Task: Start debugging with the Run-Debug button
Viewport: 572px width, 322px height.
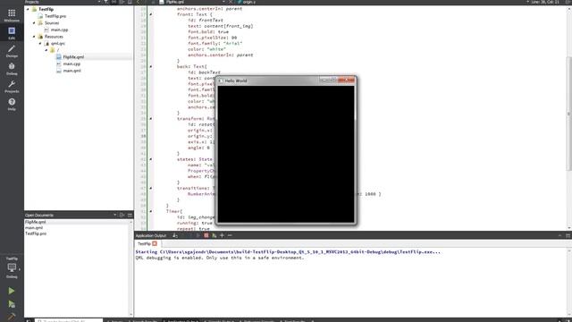Action: pyautogui.click(x=12, y=304)
